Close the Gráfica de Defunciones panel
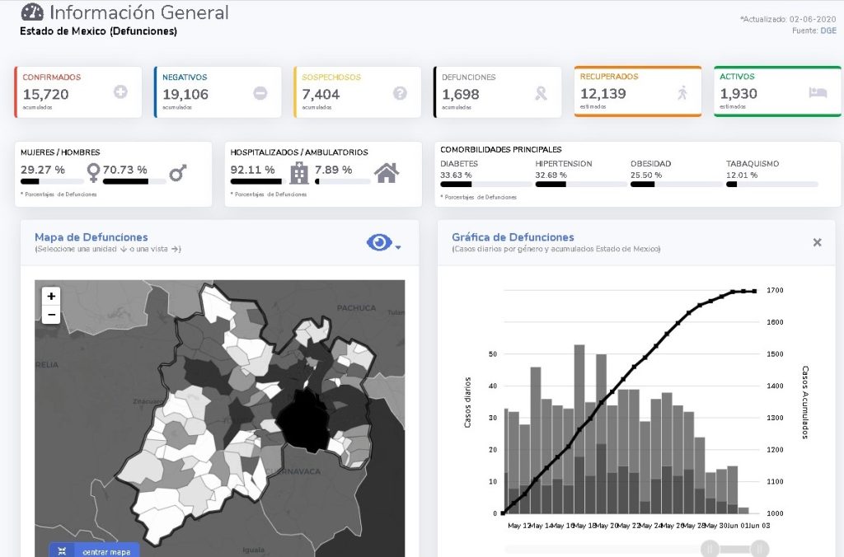 817,242
